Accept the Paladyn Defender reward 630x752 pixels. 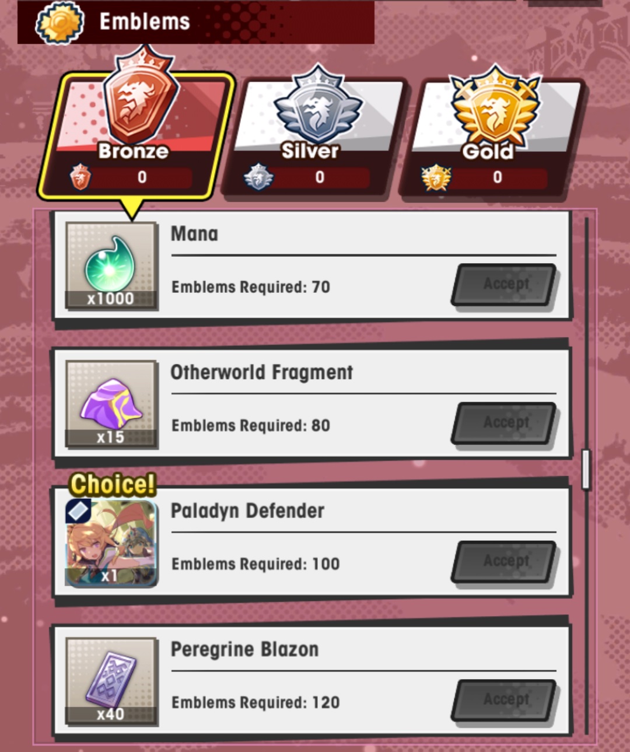[x=505, y=562]
